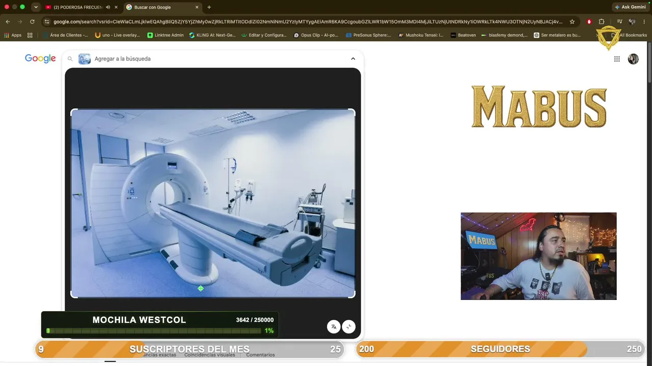Switch to the PODEROSA FRECUEN YouTube tab
Screen dimensions: 652x366
(77, 7)
